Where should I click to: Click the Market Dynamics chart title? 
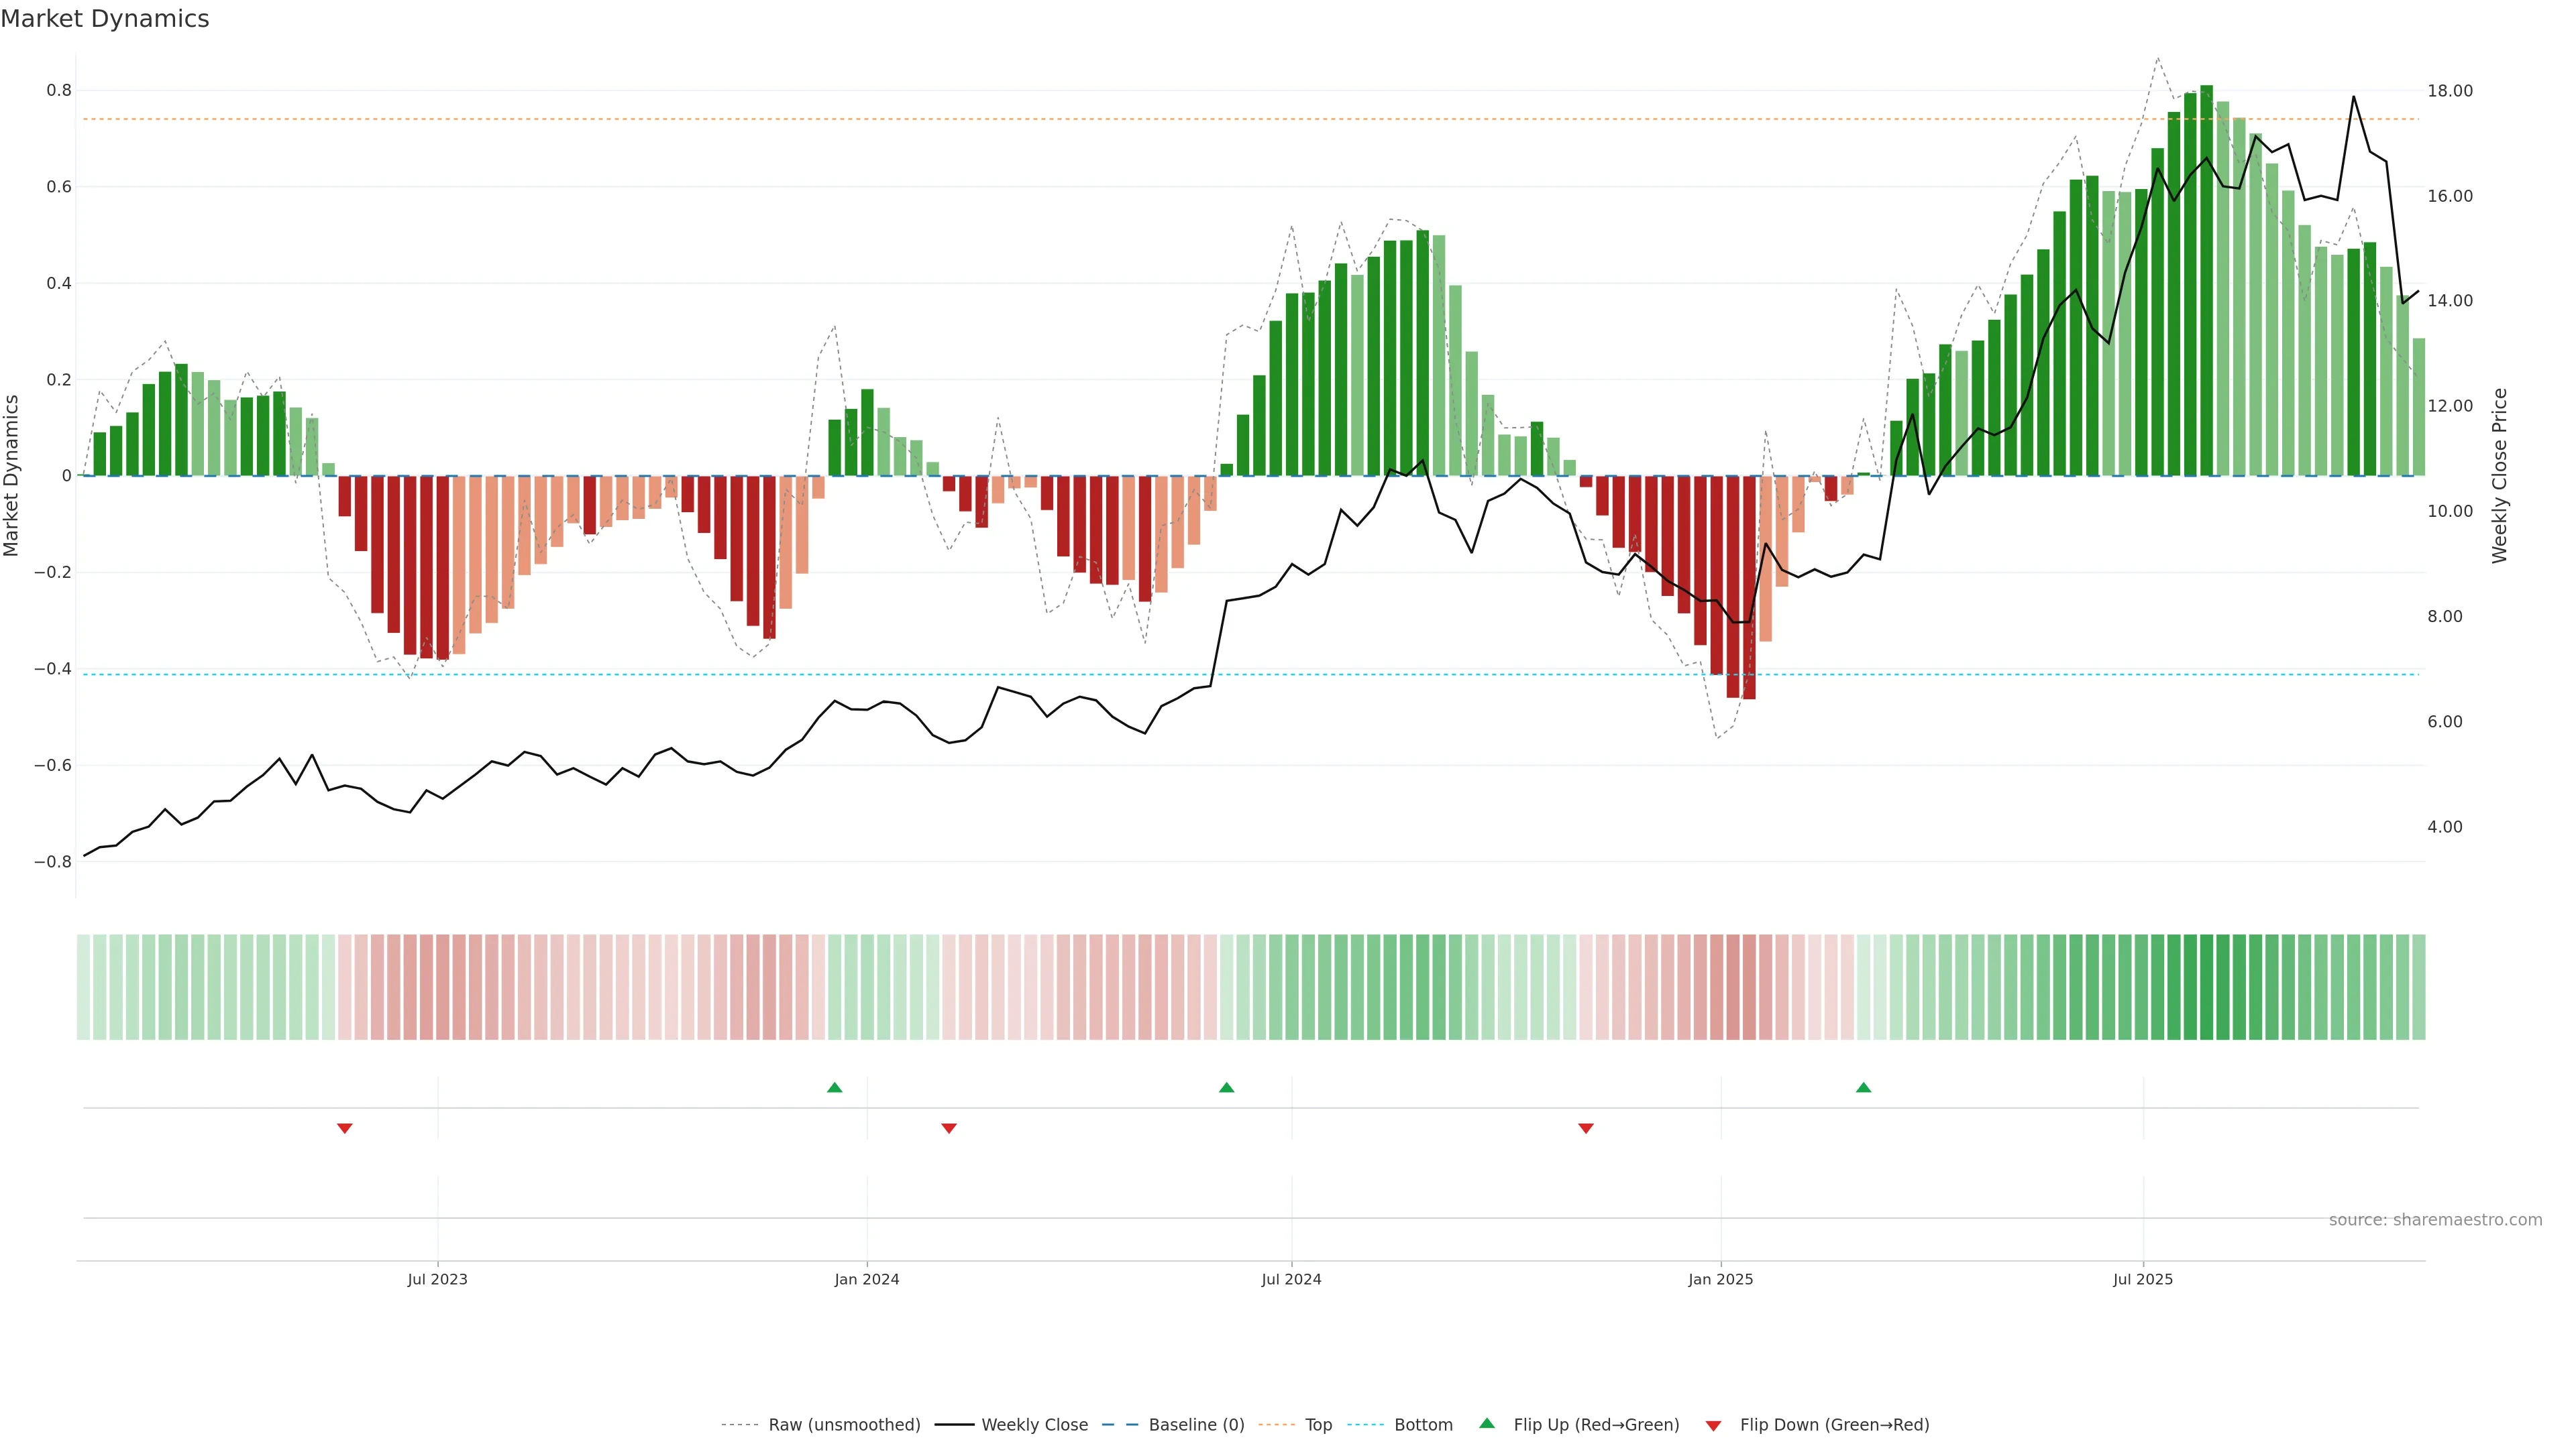click(105, 19)
